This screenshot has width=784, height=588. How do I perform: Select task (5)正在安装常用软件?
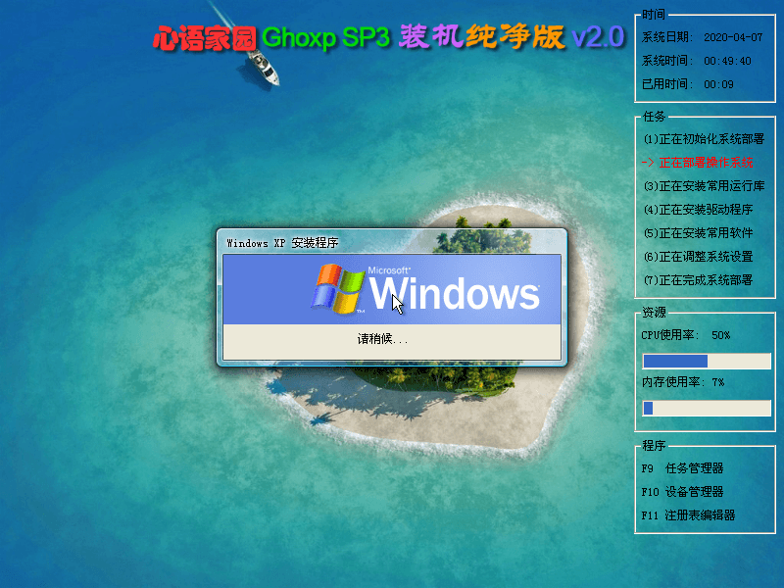698,233
